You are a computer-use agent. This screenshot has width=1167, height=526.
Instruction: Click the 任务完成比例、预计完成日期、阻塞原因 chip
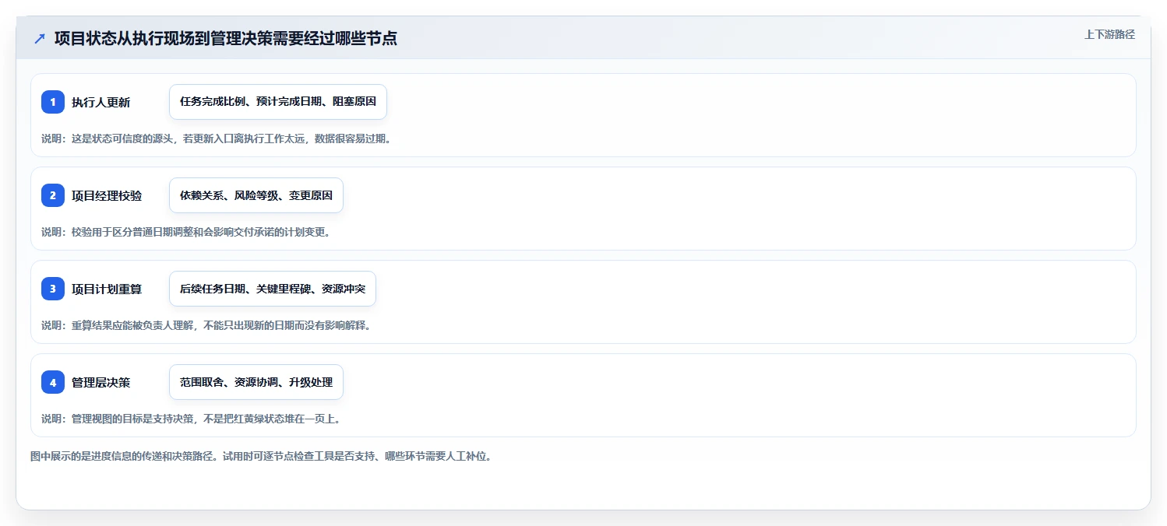point(278,102)
